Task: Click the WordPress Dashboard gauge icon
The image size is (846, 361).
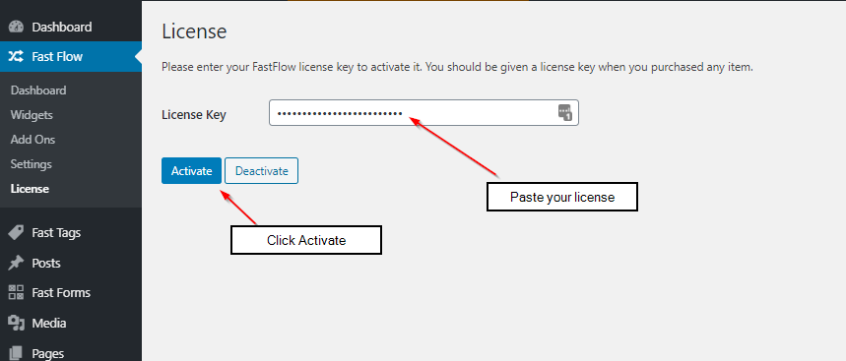Action: coord(16,27)
